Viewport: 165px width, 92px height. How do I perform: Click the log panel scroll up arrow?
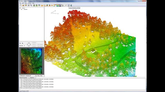(20, 79)
